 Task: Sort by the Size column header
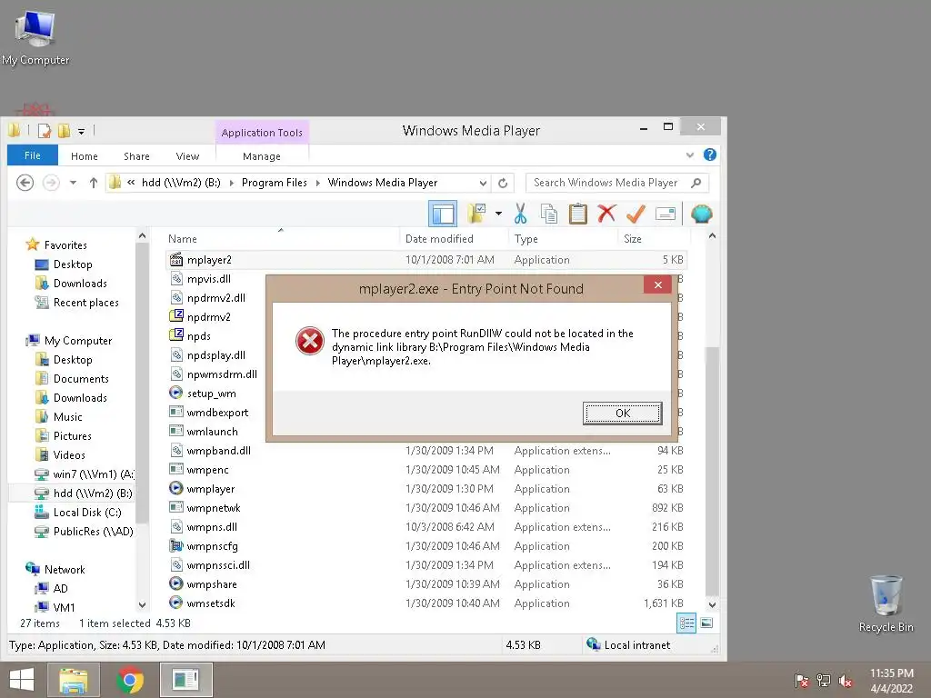coord(633,239)
